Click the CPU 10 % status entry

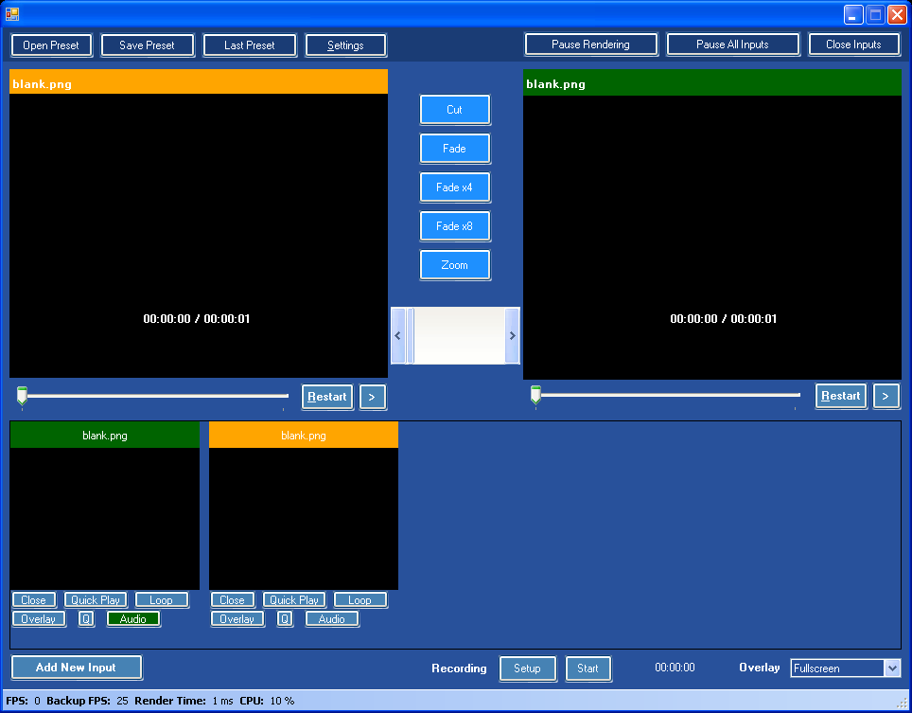[x=267, y=701]
